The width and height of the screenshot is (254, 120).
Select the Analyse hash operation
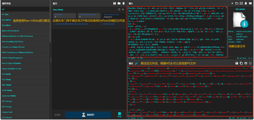[25, 112]
